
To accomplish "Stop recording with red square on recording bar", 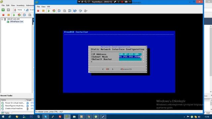I will click(x=122, y=2).
